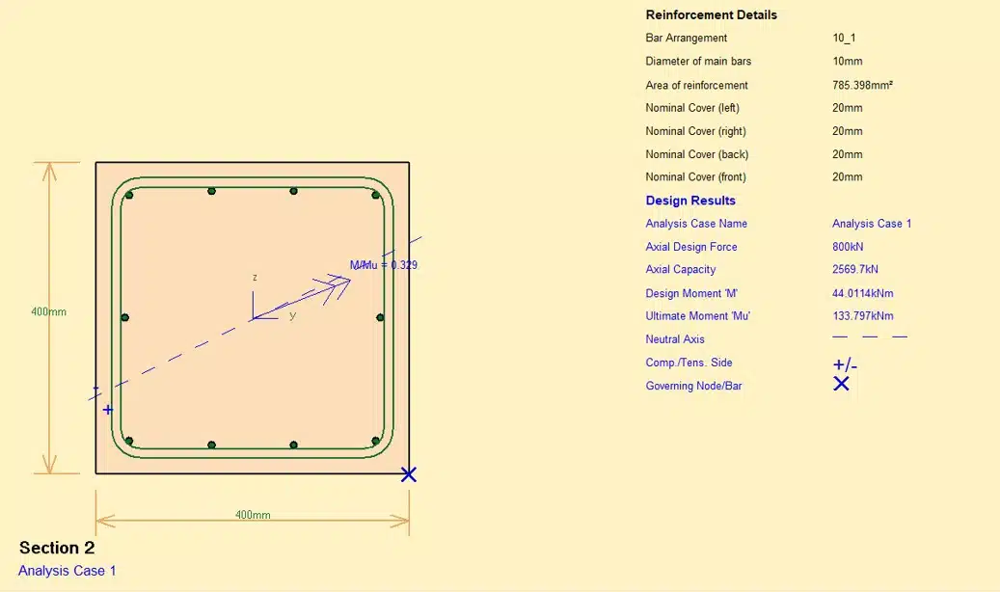Viewport: 1000px width, 592px height.
Task: Click the Design Results heading
Action: (690, 201)
